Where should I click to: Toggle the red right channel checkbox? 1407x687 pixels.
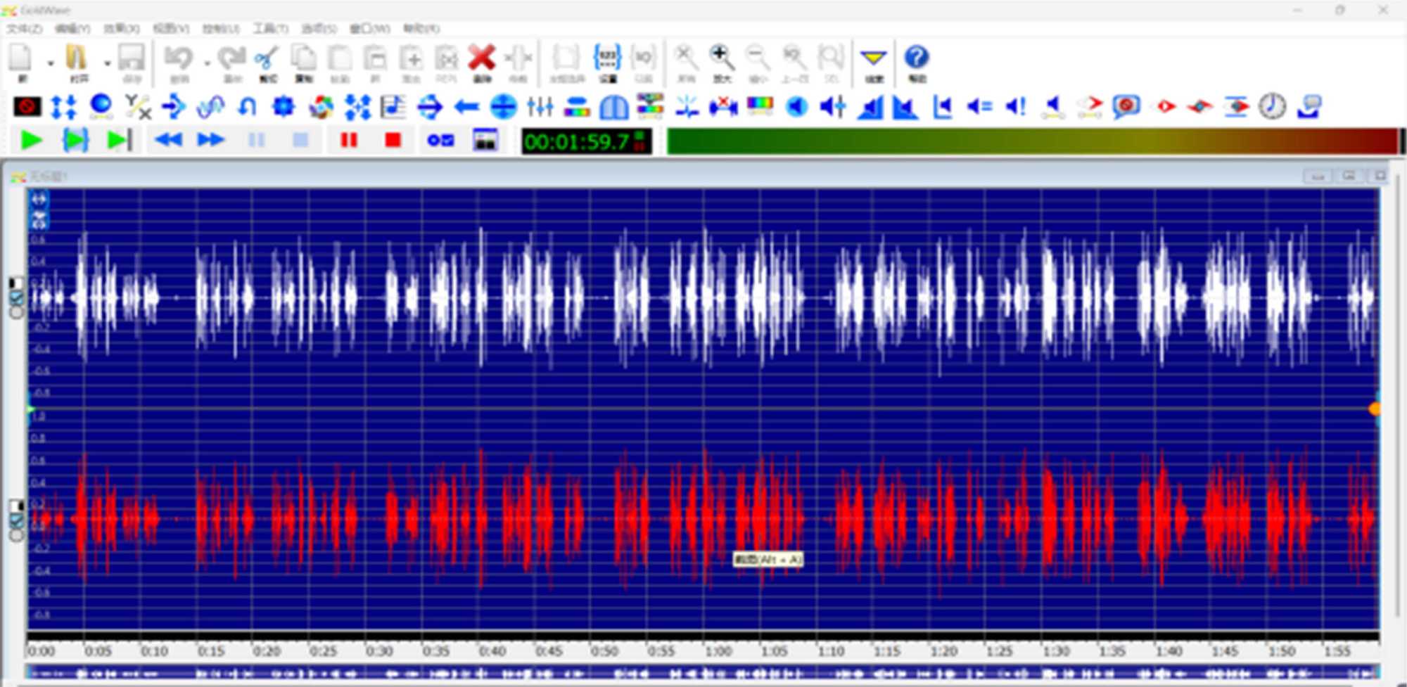tap(15, 520)
